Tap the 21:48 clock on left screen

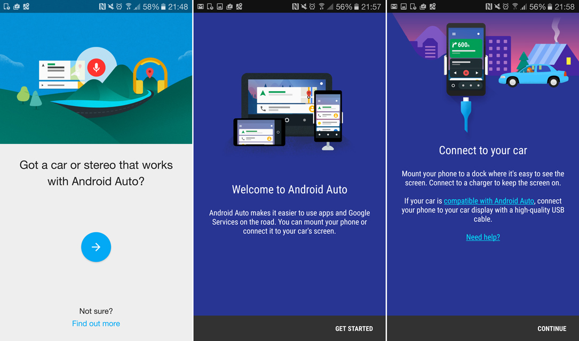(178, 6)
